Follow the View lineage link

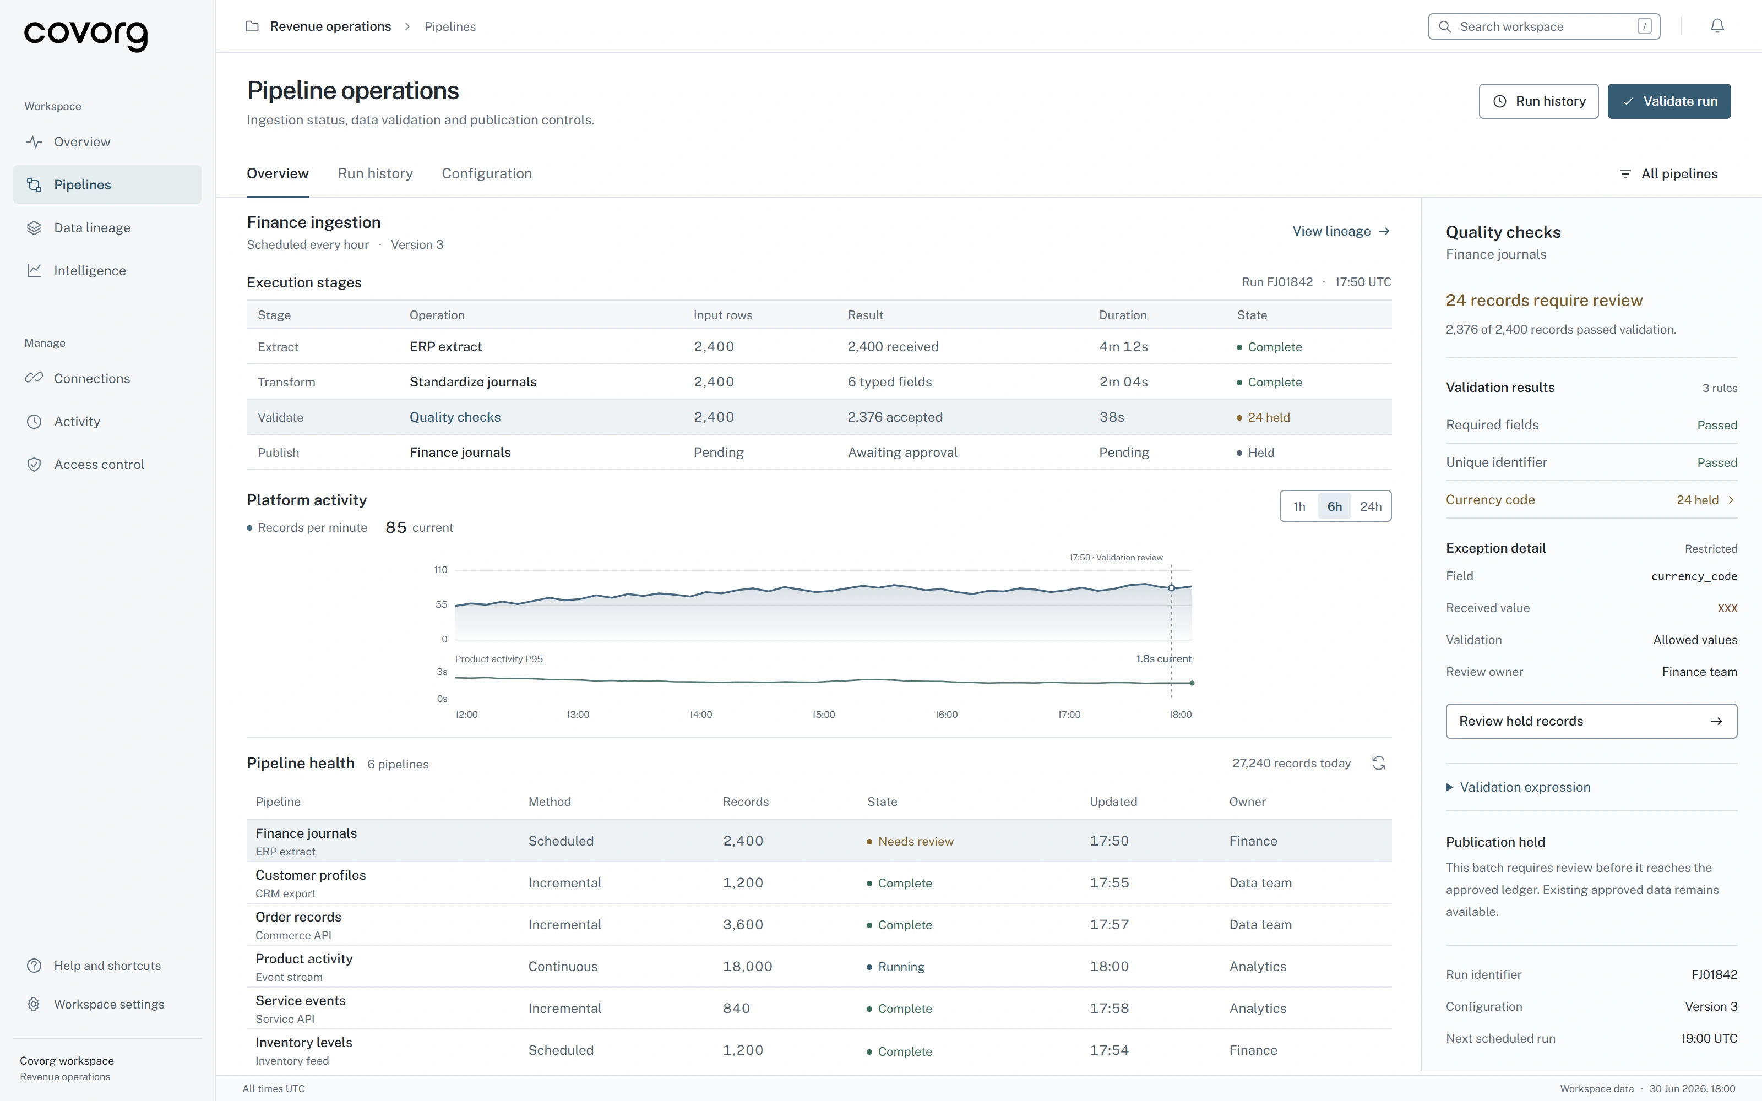click(x=1341, y=231)
